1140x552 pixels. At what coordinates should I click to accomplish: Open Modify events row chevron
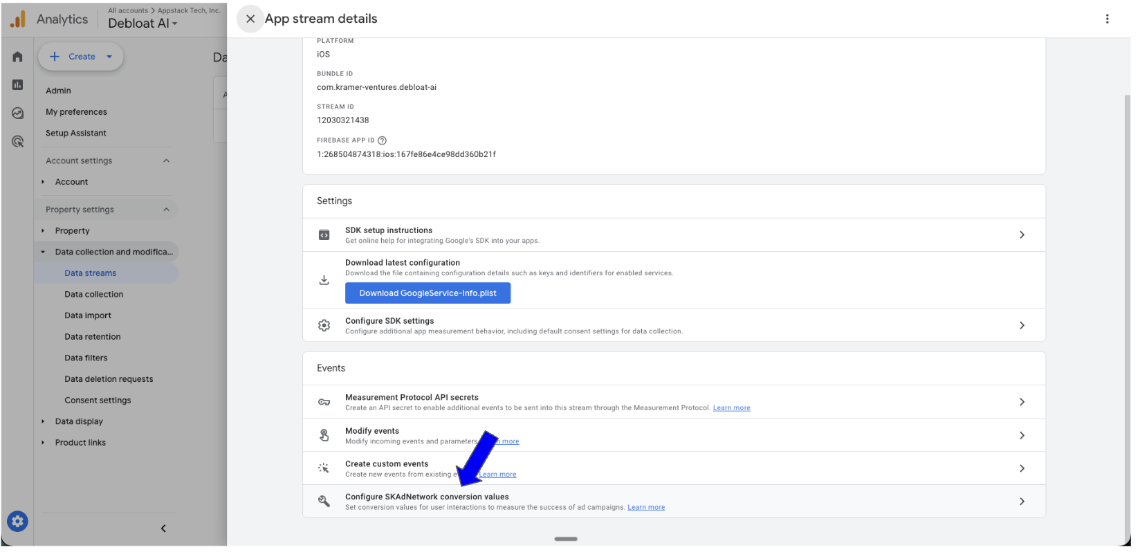[x=1022, y=435]
